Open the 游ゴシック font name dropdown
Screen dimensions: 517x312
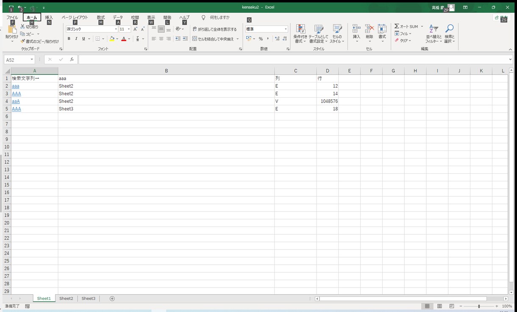tap(116, 29)
